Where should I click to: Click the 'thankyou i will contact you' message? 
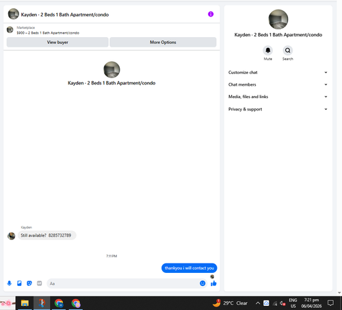click(x=189, y=268)
